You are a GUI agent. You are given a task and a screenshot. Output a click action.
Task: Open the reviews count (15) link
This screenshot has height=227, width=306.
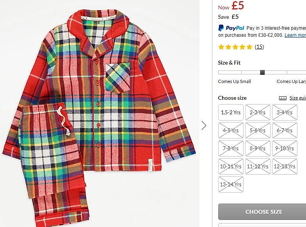point(259,47)
